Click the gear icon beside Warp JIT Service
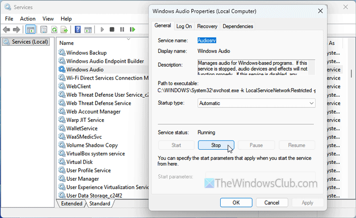This screenshot has width=356, height=218. pyautogui.click(x=62, y=120)
